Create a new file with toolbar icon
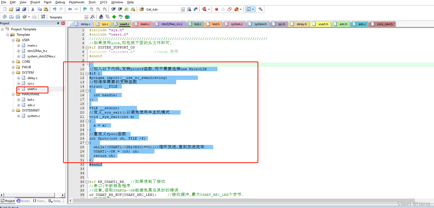Image resolution: width=434 pixels, height=208 pixels. [x=5, y=9]
